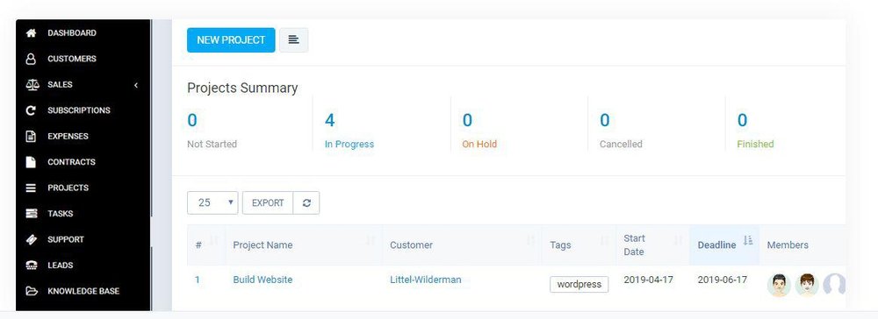Click second member avatar on Build Website
878x319 pixels.
click(807, 285)
